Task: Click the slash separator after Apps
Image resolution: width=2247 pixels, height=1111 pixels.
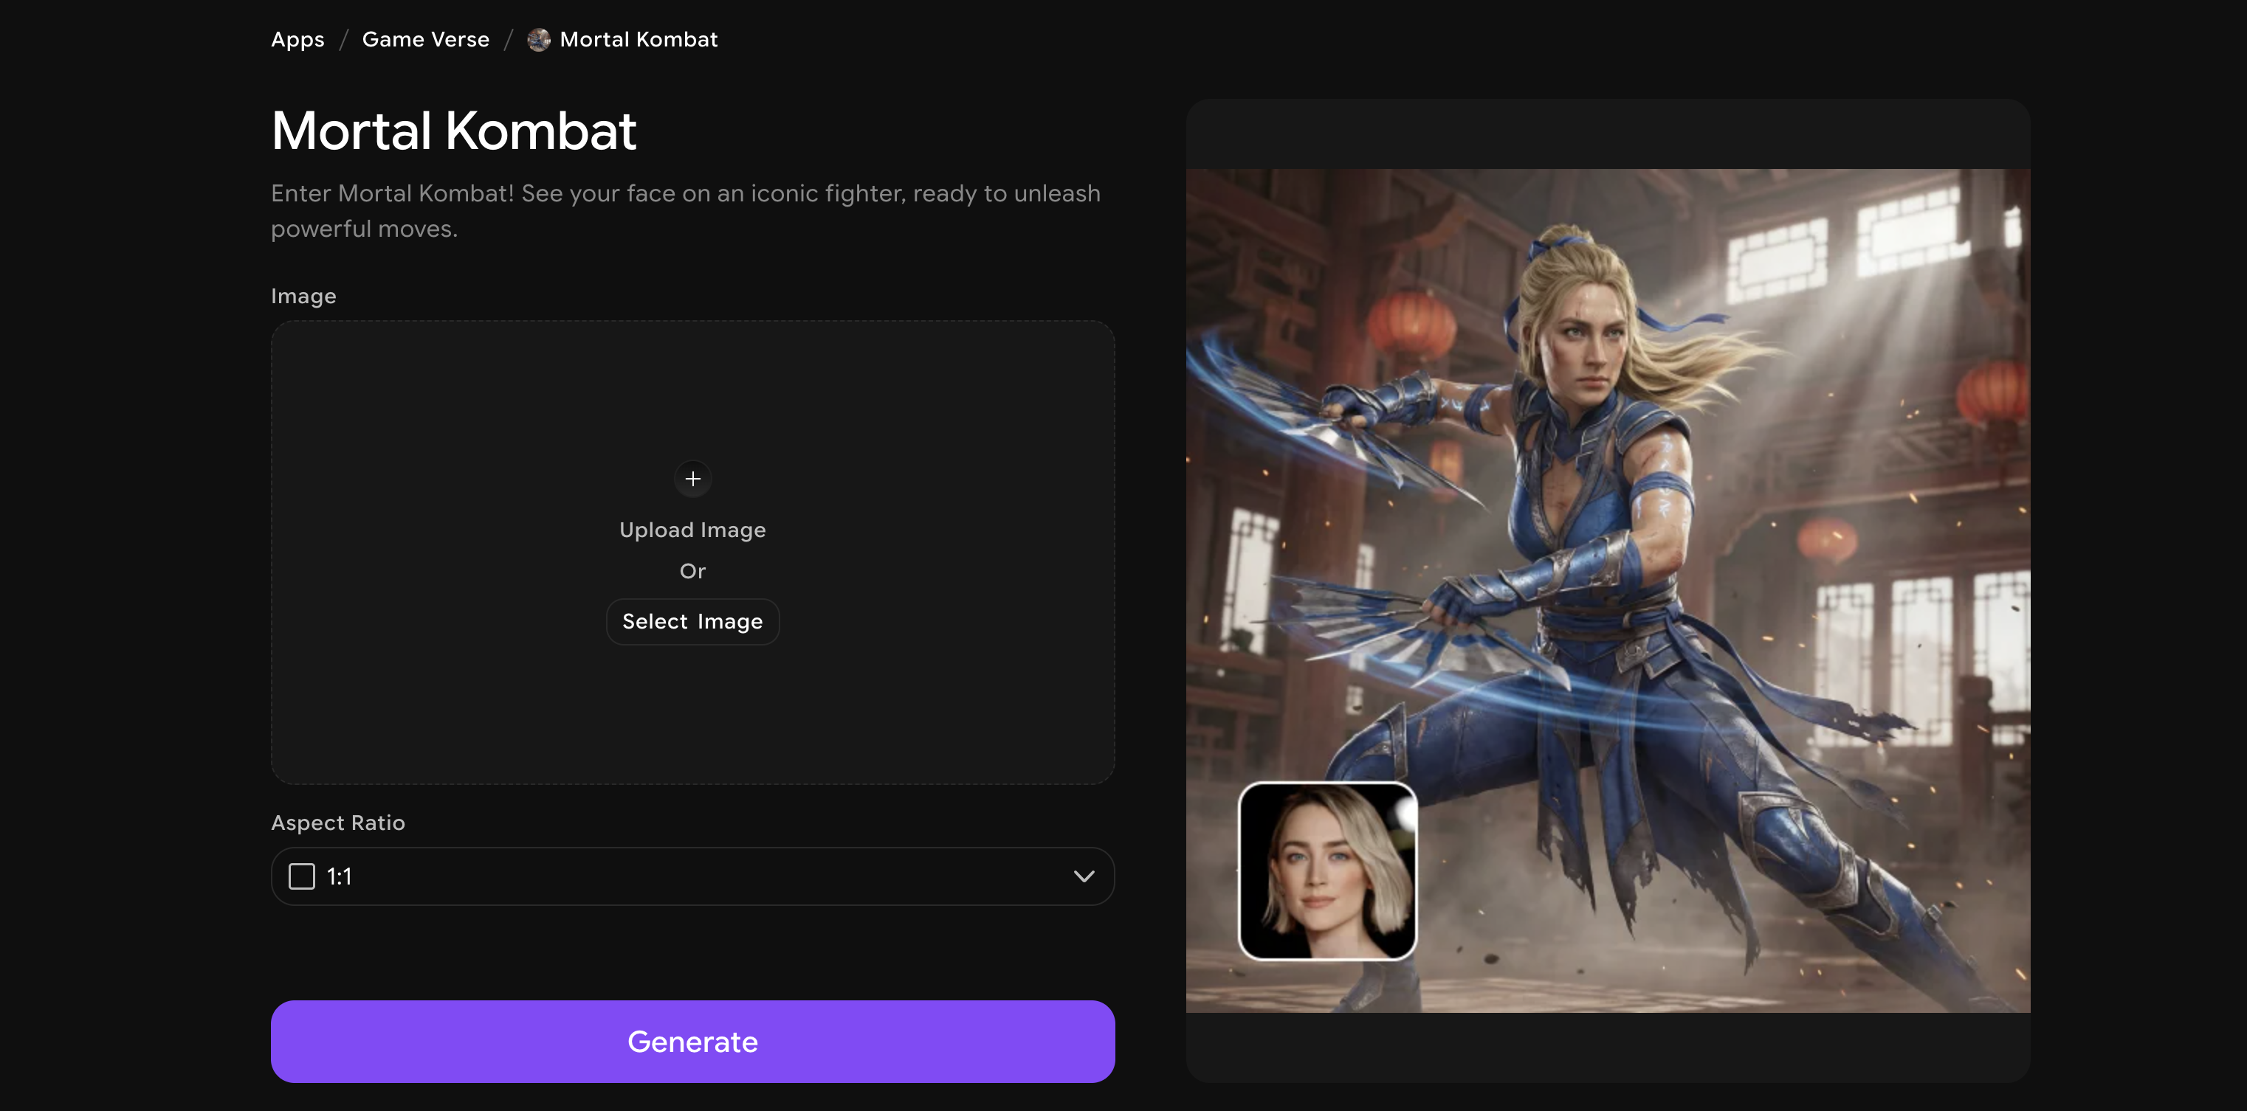Action: pos(344,40)
